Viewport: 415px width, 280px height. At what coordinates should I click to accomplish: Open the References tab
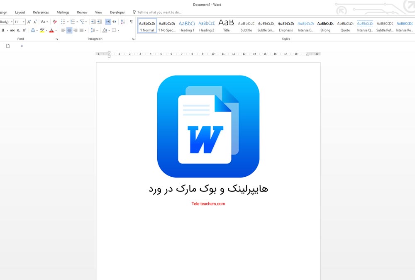point(41,12)
